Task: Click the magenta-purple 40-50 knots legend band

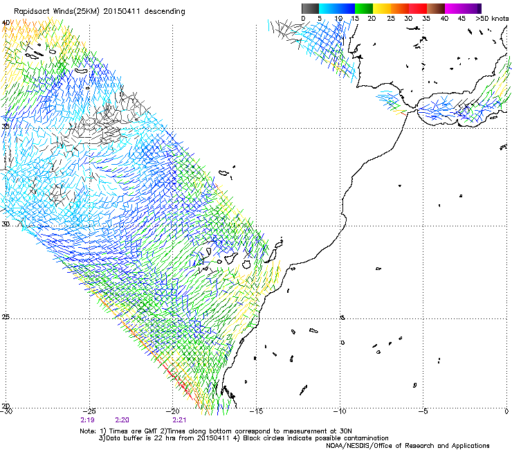Action: click(463, 8)
